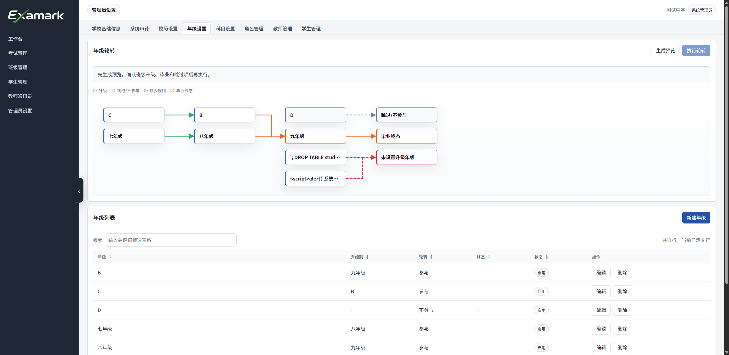The height and width of the screenshot is (355, 729).
Task: Click the 启用 status badge for grade C
Action: [541, 292]
